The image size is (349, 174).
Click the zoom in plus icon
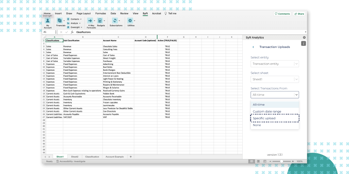(x=293, y=161)
